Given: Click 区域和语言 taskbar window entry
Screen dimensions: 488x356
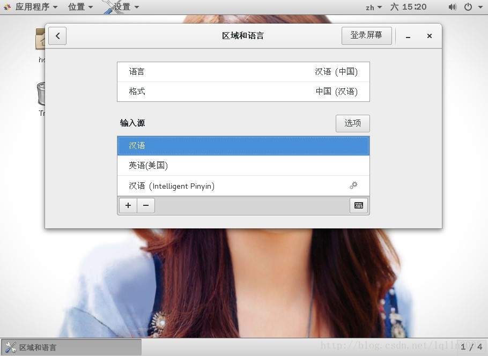Looking at the screenshot, I should tap(71, 347).
